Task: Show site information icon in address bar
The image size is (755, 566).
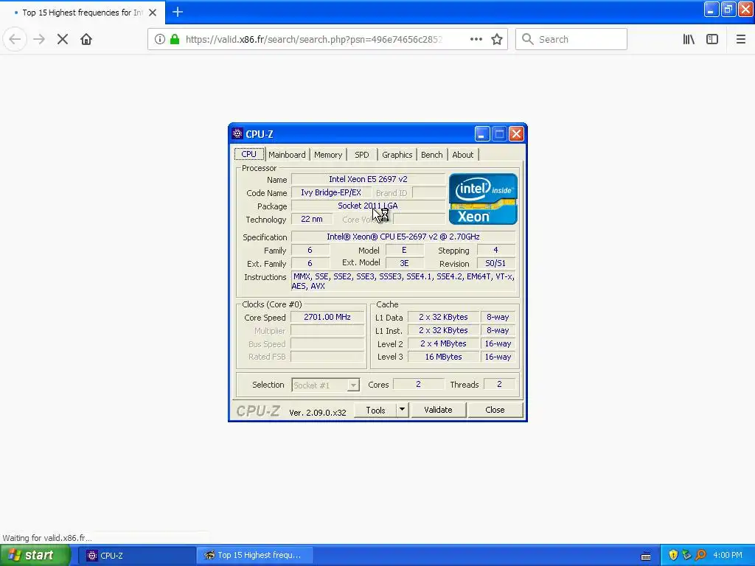Action: (159, 40)
